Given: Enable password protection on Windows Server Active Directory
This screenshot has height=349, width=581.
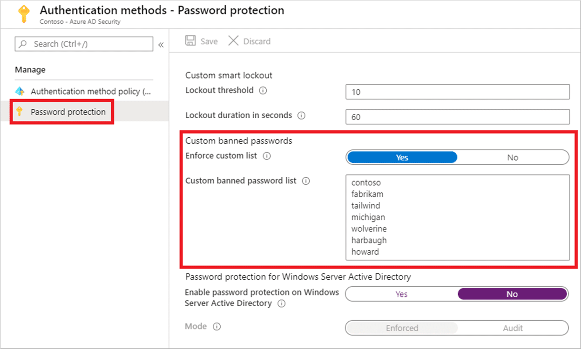Looking at the screenshot, I should tap(402, 294).
